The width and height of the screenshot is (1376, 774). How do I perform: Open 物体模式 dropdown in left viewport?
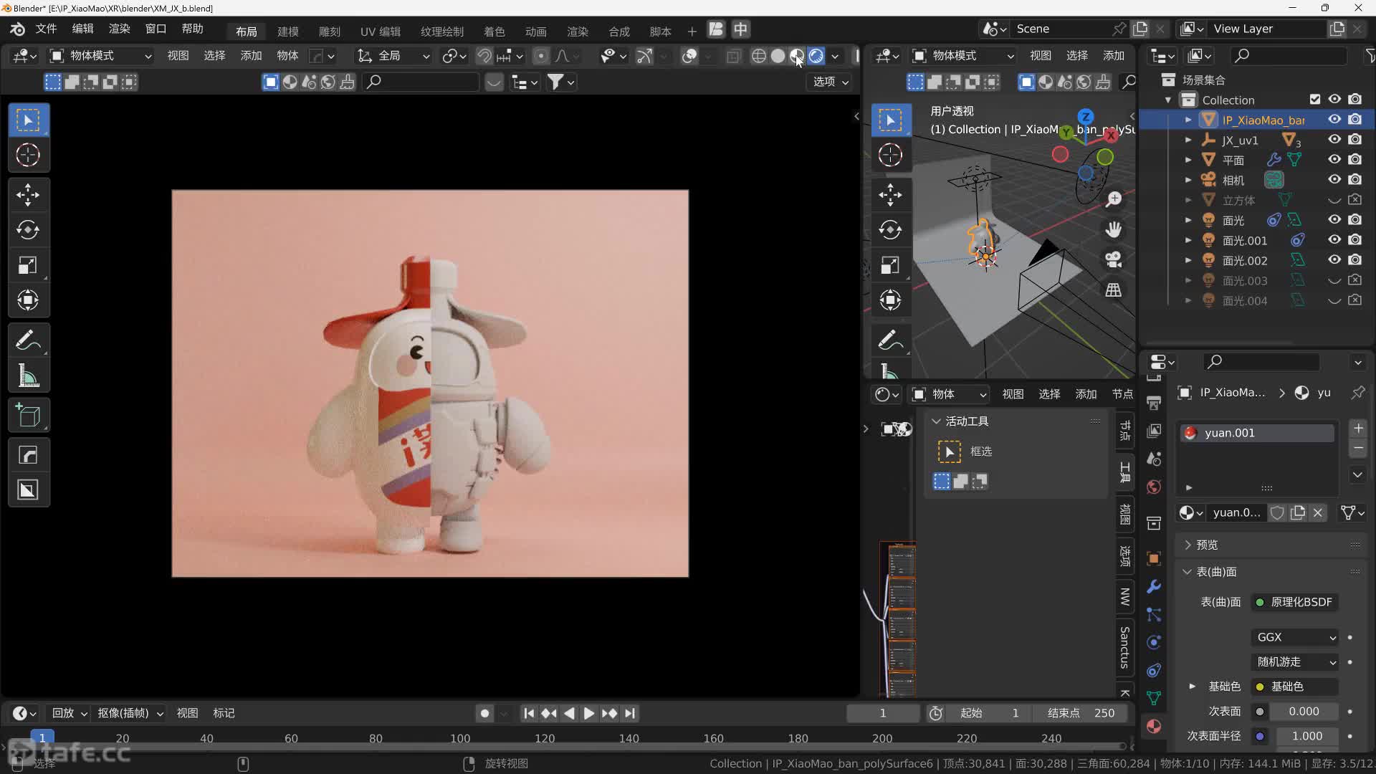(x=100, y=56)
